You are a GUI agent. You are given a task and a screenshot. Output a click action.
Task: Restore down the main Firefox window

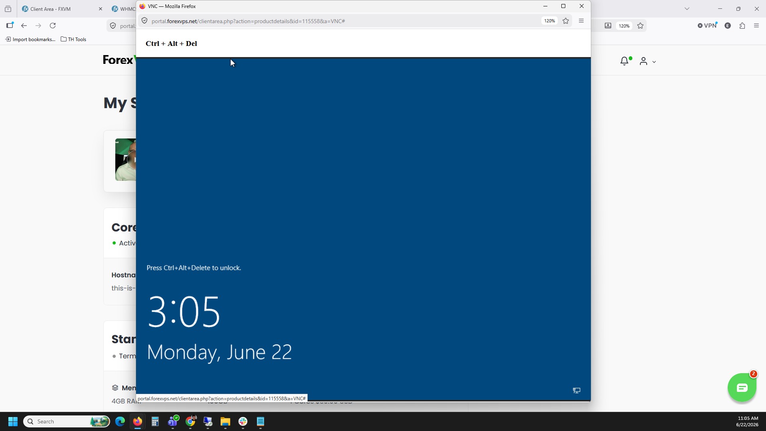click(x=738, y=9)
